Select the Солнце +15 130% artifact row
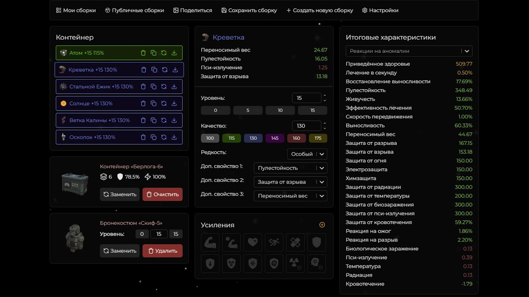 [x=119, y=104]
